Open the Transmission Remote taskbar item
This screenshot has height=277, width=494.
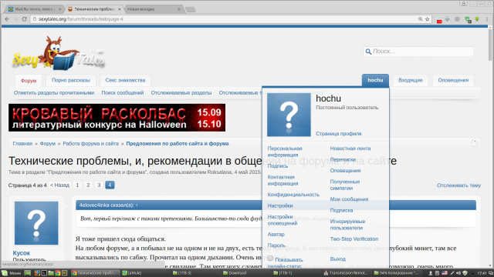click(x=346, y=273)
